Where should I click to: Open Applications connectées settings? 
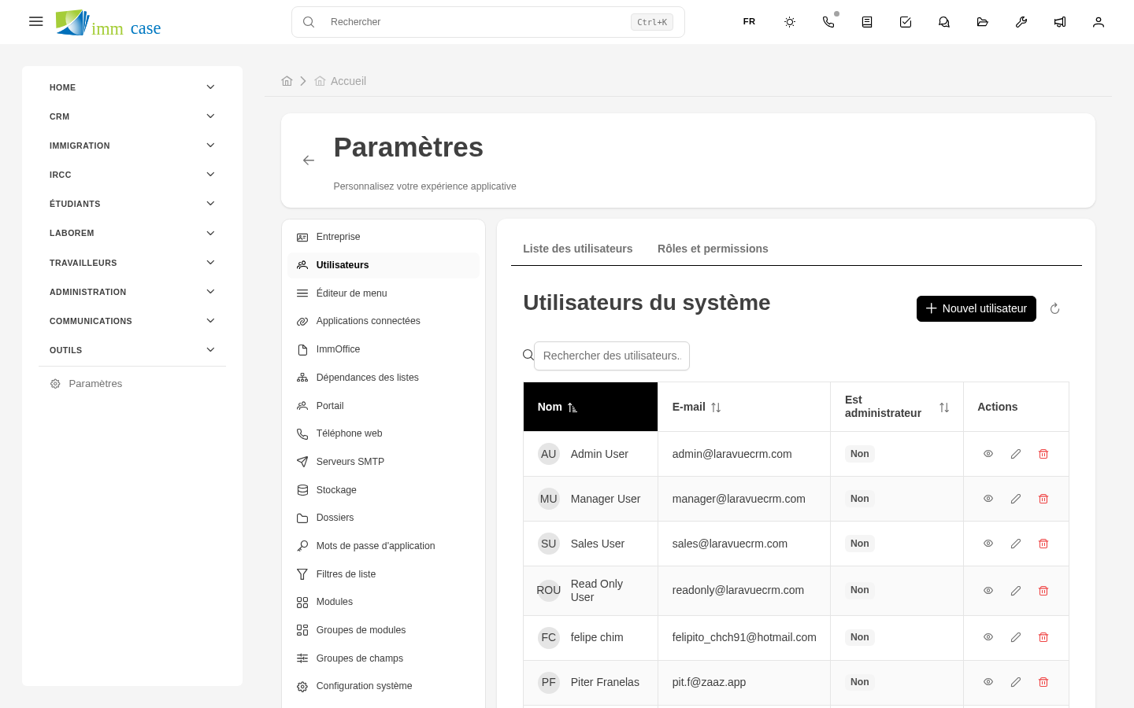384,321
